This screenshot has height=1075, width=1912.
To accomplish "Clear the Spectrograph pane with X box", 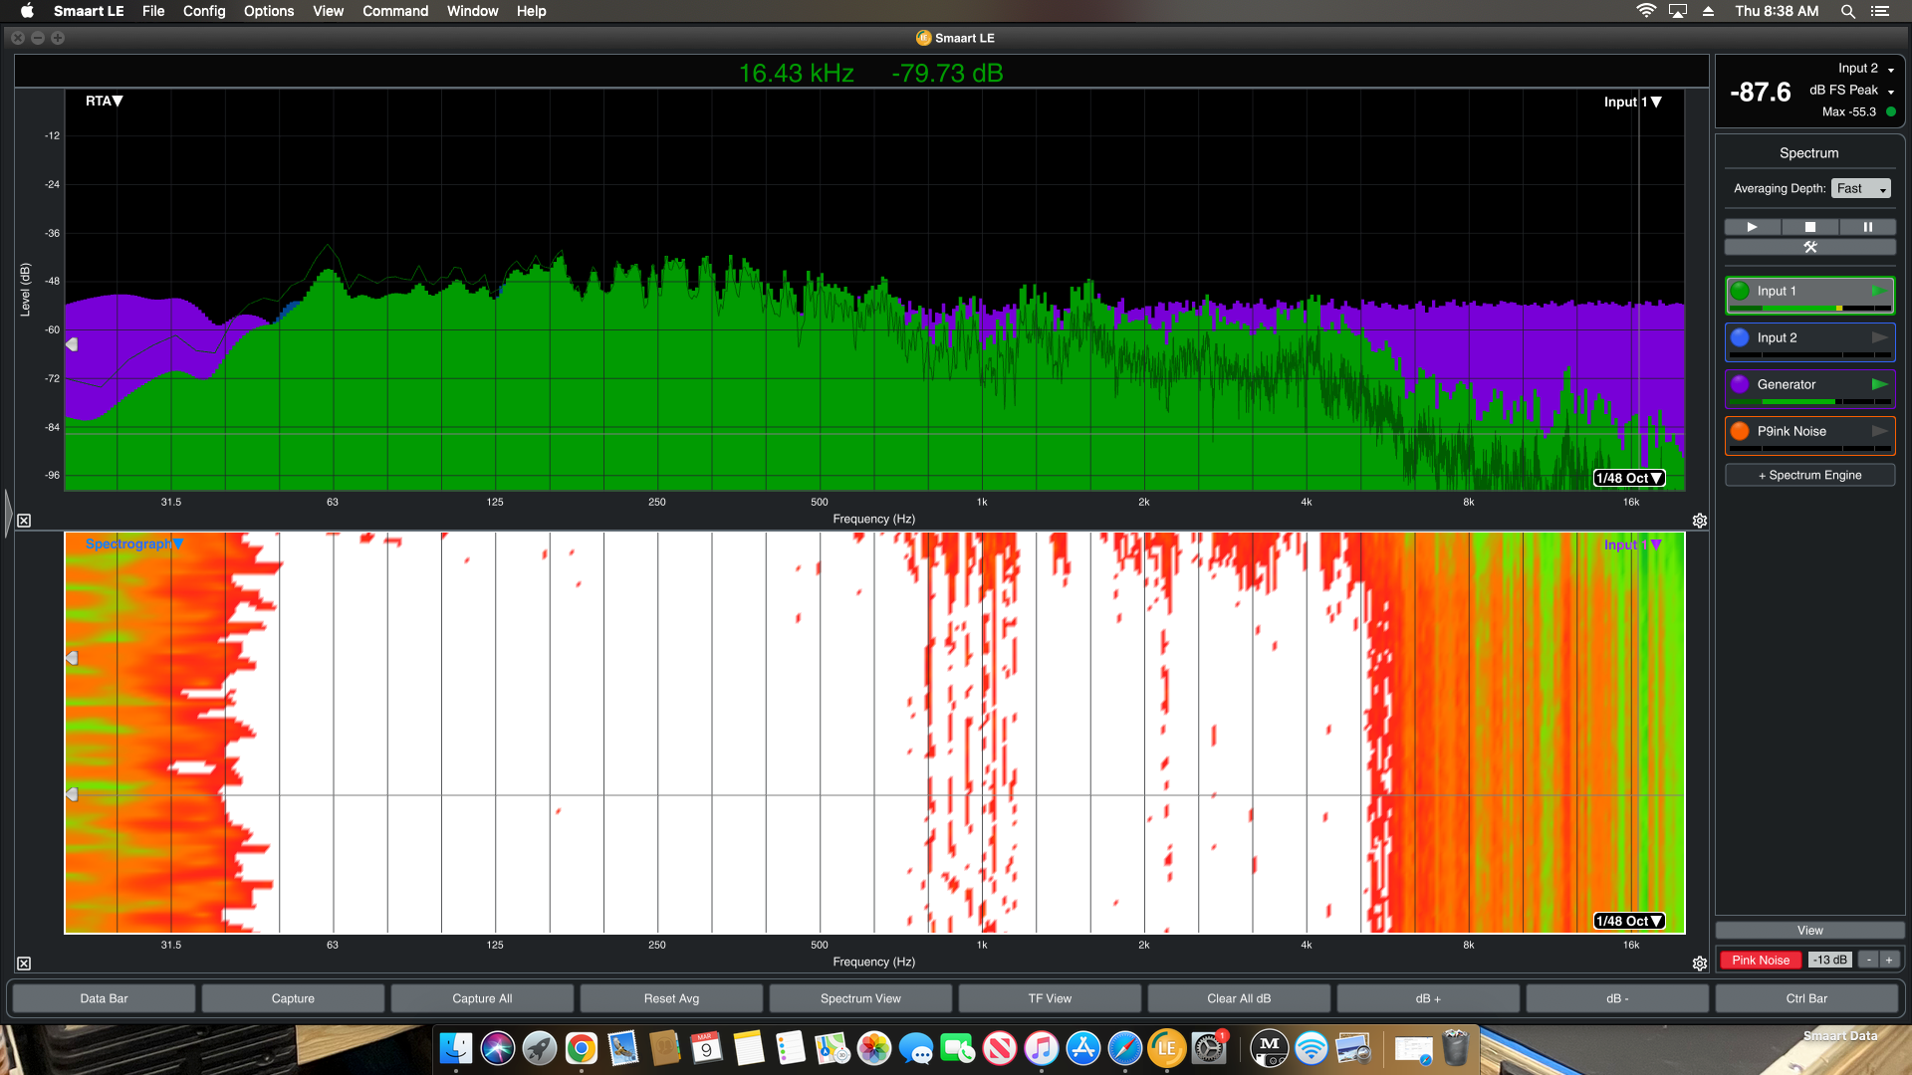I will click(x=24, y=964).
